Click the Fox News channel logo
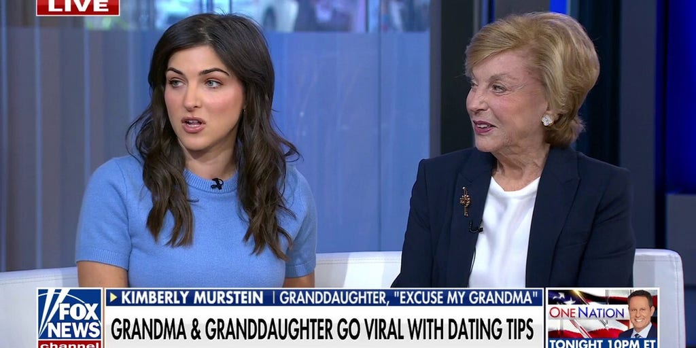Image resolution: width=696 pixels, height=348 pixels. [x=70, y=318]
